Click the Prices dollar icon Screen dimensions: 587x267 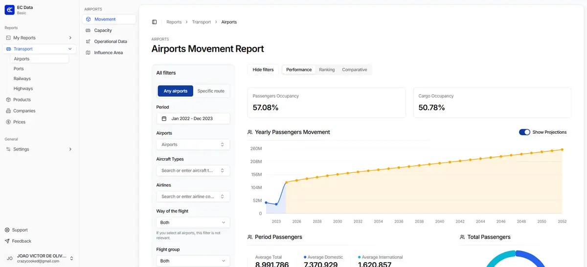pos(8,122)
